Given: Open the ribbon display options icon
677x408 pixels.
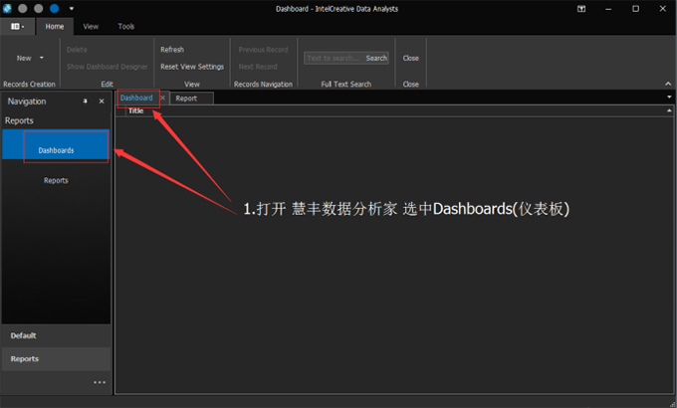Looking at the screenshot, I should coord(581,9).
